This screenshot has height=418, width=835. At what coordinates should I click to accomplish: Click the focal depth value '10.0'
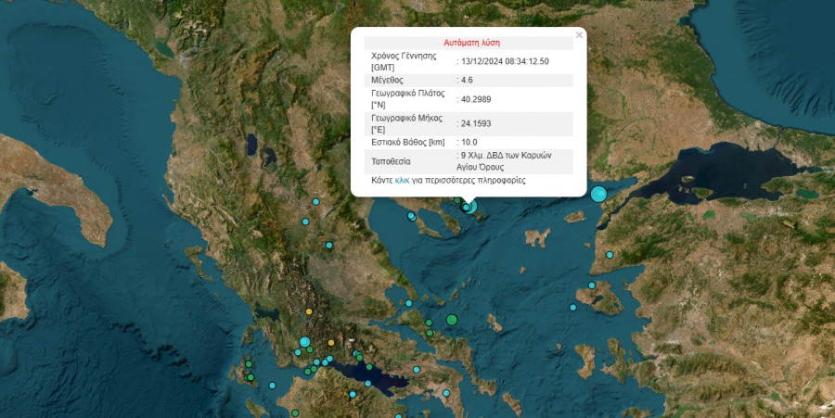469,142
